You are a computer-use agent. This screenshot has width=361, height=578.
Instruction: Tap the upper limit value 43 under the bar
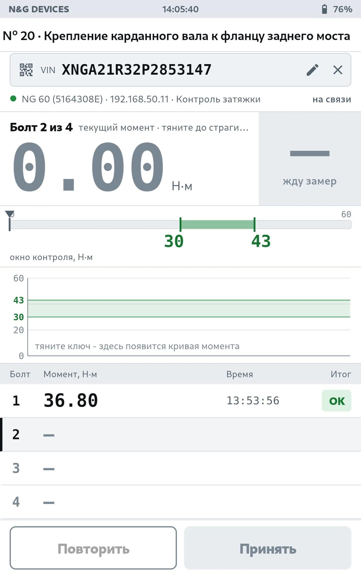261,241
